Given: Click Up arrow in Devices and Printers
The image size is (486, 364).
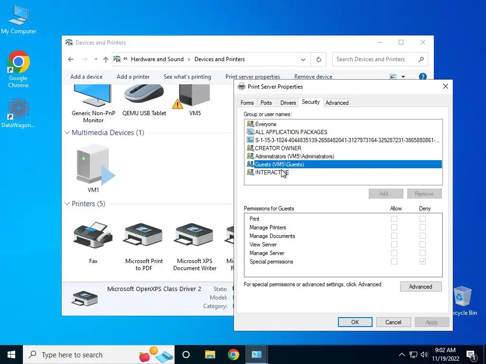Looking at the screenshot, I should 106,59.
